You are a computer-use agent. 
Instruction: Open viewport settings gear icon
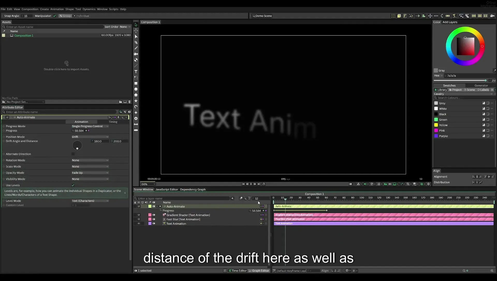[x=428, y=184]
